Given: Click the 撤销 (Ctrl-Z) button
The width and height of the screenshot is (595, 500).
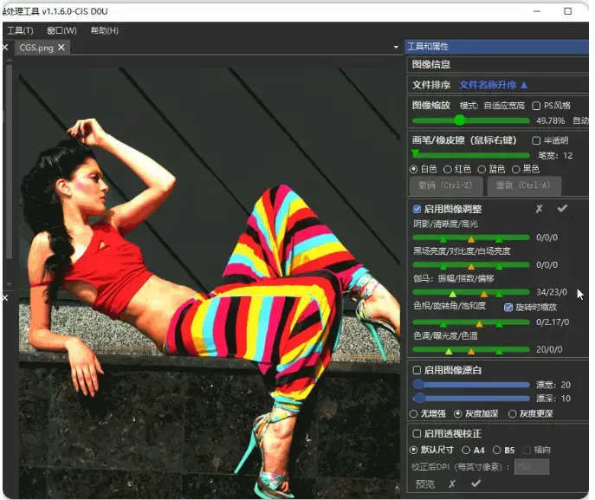Looking at the screenshot, I should point(445,185).
